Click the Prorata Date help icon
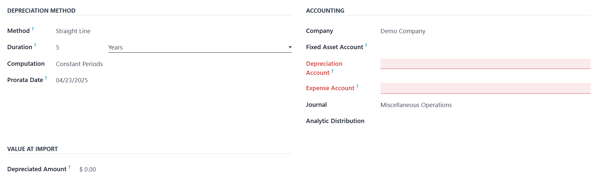600x178 pixels. tap(46, 78)
